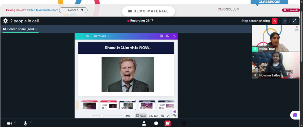Click the P button in call header
303x127 pixels.
285,21
